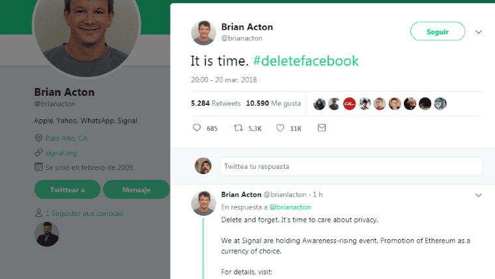Click the Twittea tu respuesta field
The image size is (495, 279).
click(351, 166)
